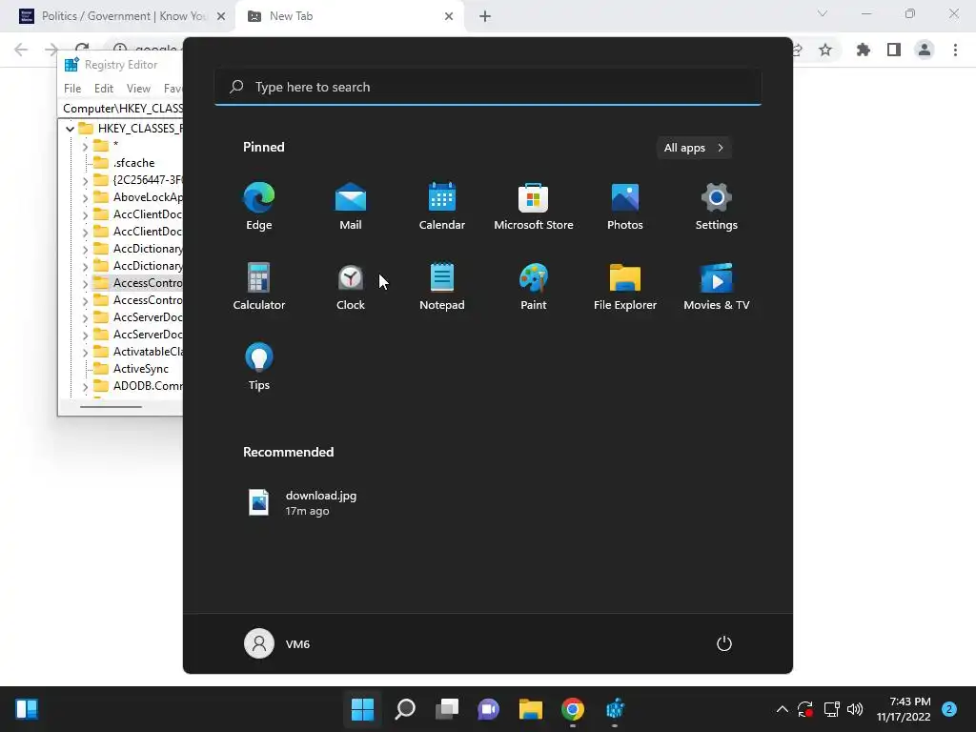Switch to Chrome on the taskbar

[573, 709]
